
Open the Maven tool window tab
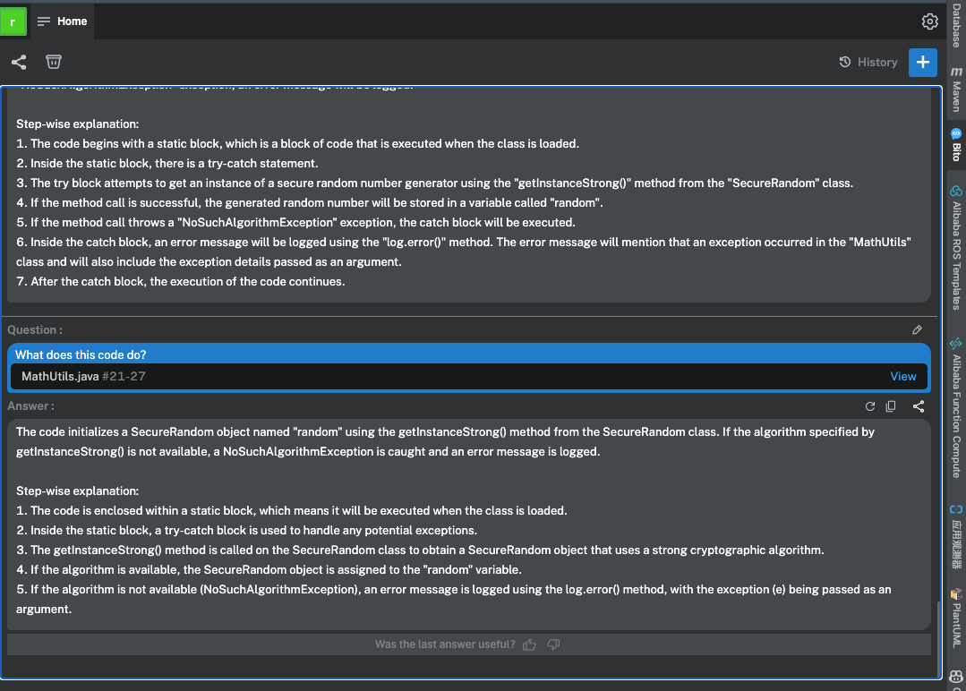pyautogui.click(x=956, y=90)
